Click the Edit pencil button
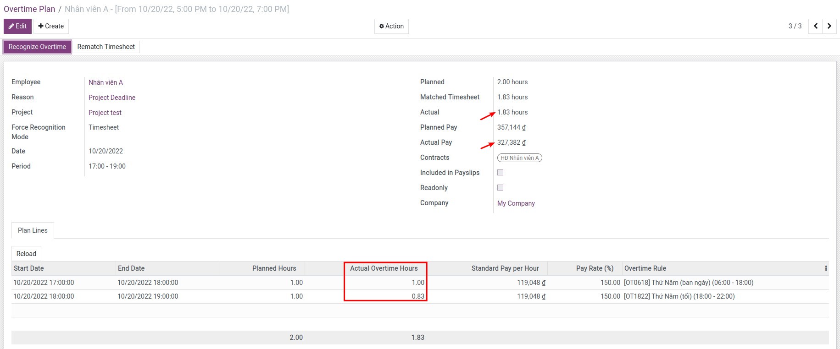The width and height of the screenshot is (840, 349). pyautogui.click(x=18, y=26)
